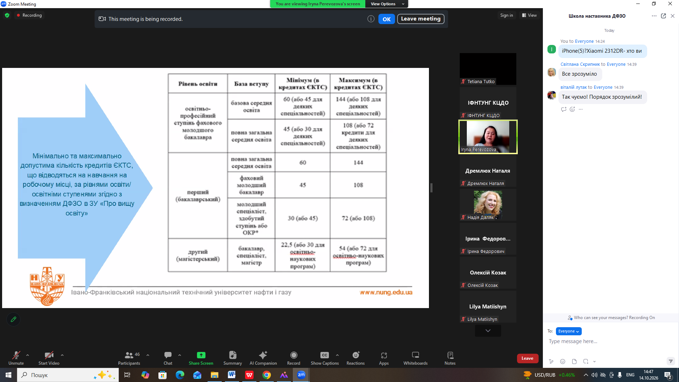The image size is (679, 382).
Task: Click the Sign in button
Action: [x=506, y=15]
